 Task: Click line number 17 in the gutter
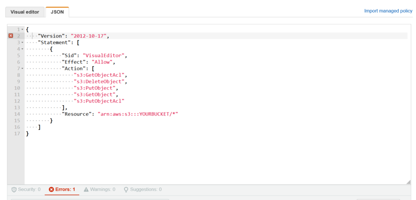tap(17, 134)
